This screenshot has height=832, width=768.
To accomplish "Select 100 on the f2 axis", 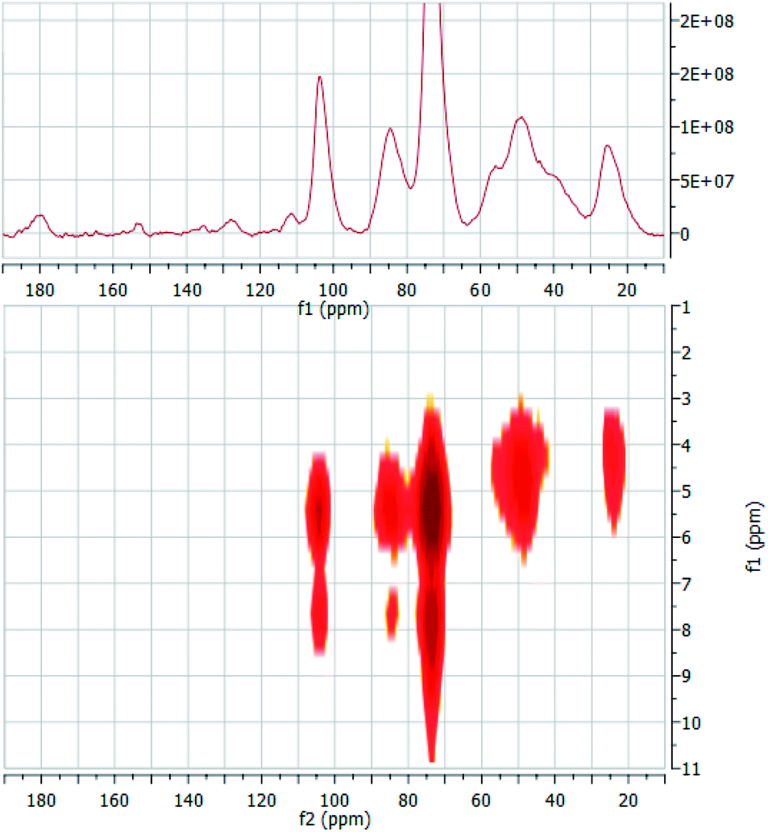I will [x=335, y=800].
